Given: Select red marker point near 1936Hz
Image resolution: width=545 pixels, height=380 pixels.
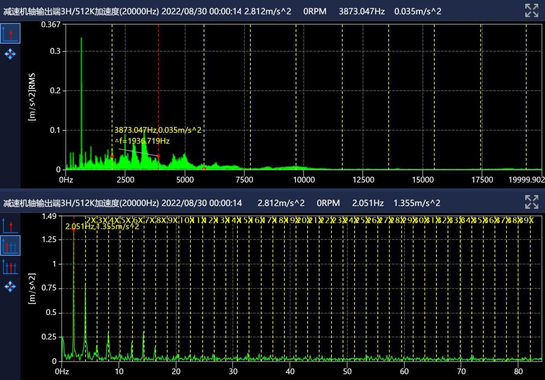Looking at the screenshot, I should point(112,156).
